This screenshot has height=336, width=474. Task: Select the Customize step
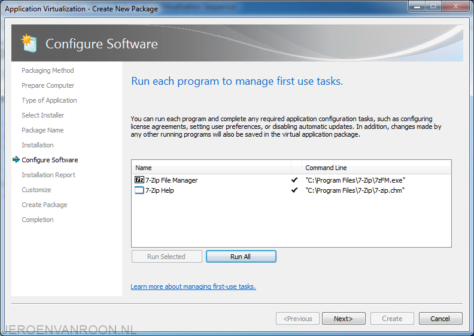(x=37, y=190)
